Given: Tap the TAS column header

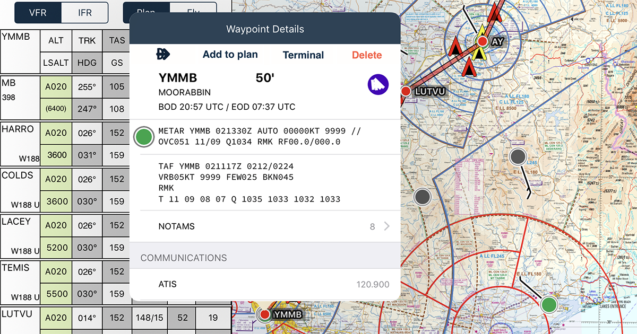Looking at the screenshot, I should [x=117, y=40].
